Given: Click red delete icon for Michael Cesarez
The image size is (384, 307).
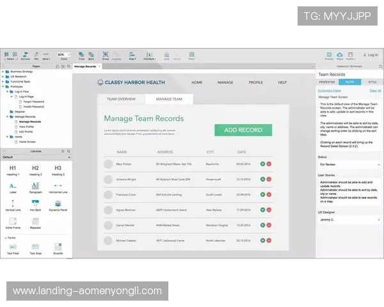Looking at the screenshot, I should pyautogui.click(x=269, y=240).
